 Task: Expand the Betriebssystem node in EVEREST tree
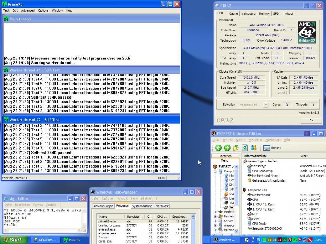[x=215, y=217]
